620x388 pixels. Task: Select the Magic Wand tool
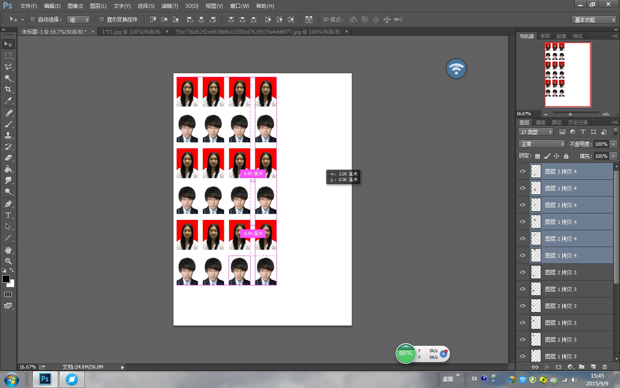pyautogui.click(x=8, y=78)
